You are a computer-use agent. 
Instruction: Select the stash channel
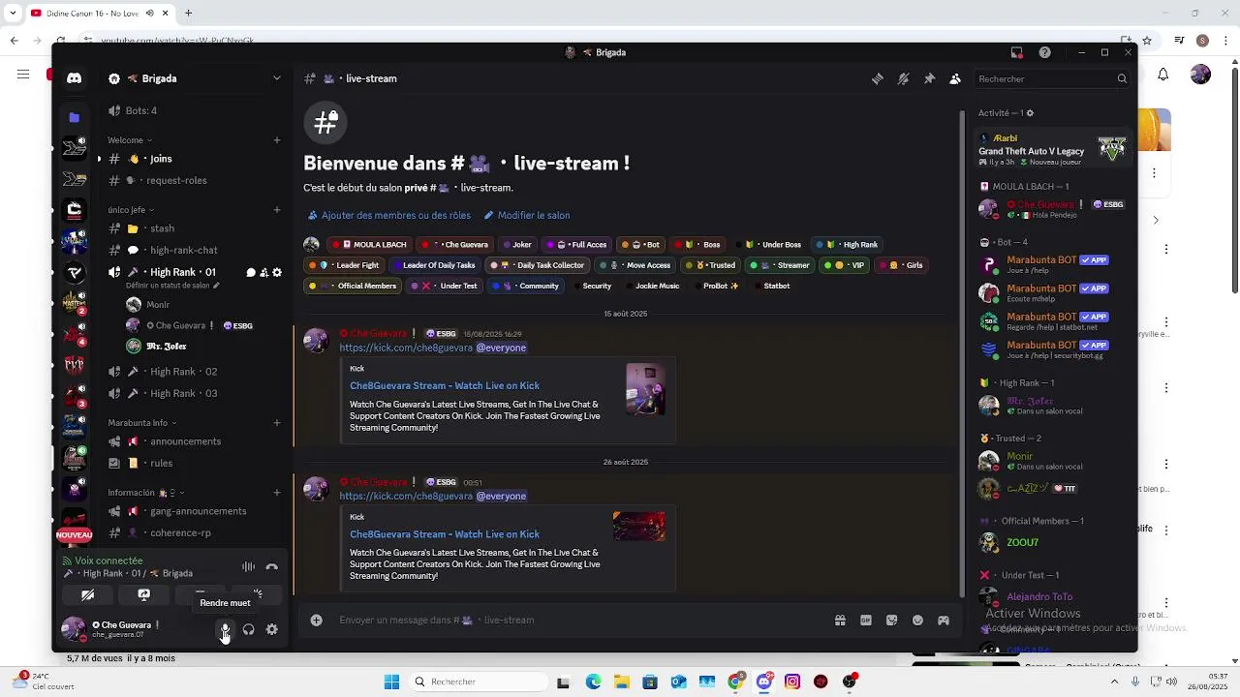pos(192,228)
